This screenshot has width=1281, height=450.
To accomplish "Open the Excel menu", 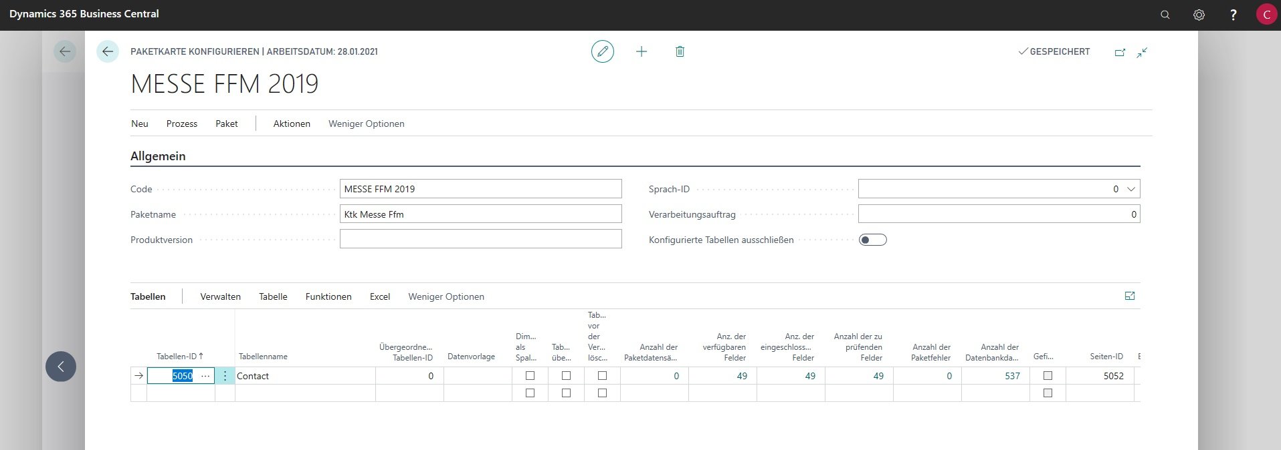I will pos(380,296).
